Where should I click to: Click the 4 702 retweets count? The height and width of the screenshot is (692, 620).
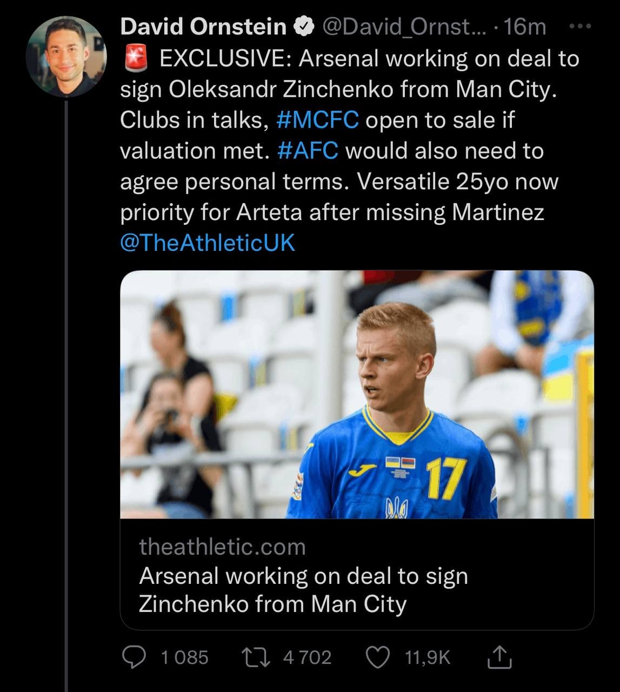(x=307, y=657)
